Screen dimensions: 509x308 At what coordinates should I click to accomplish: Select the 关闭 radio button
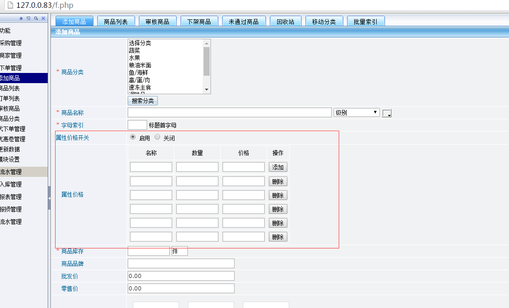coord(157,137)
